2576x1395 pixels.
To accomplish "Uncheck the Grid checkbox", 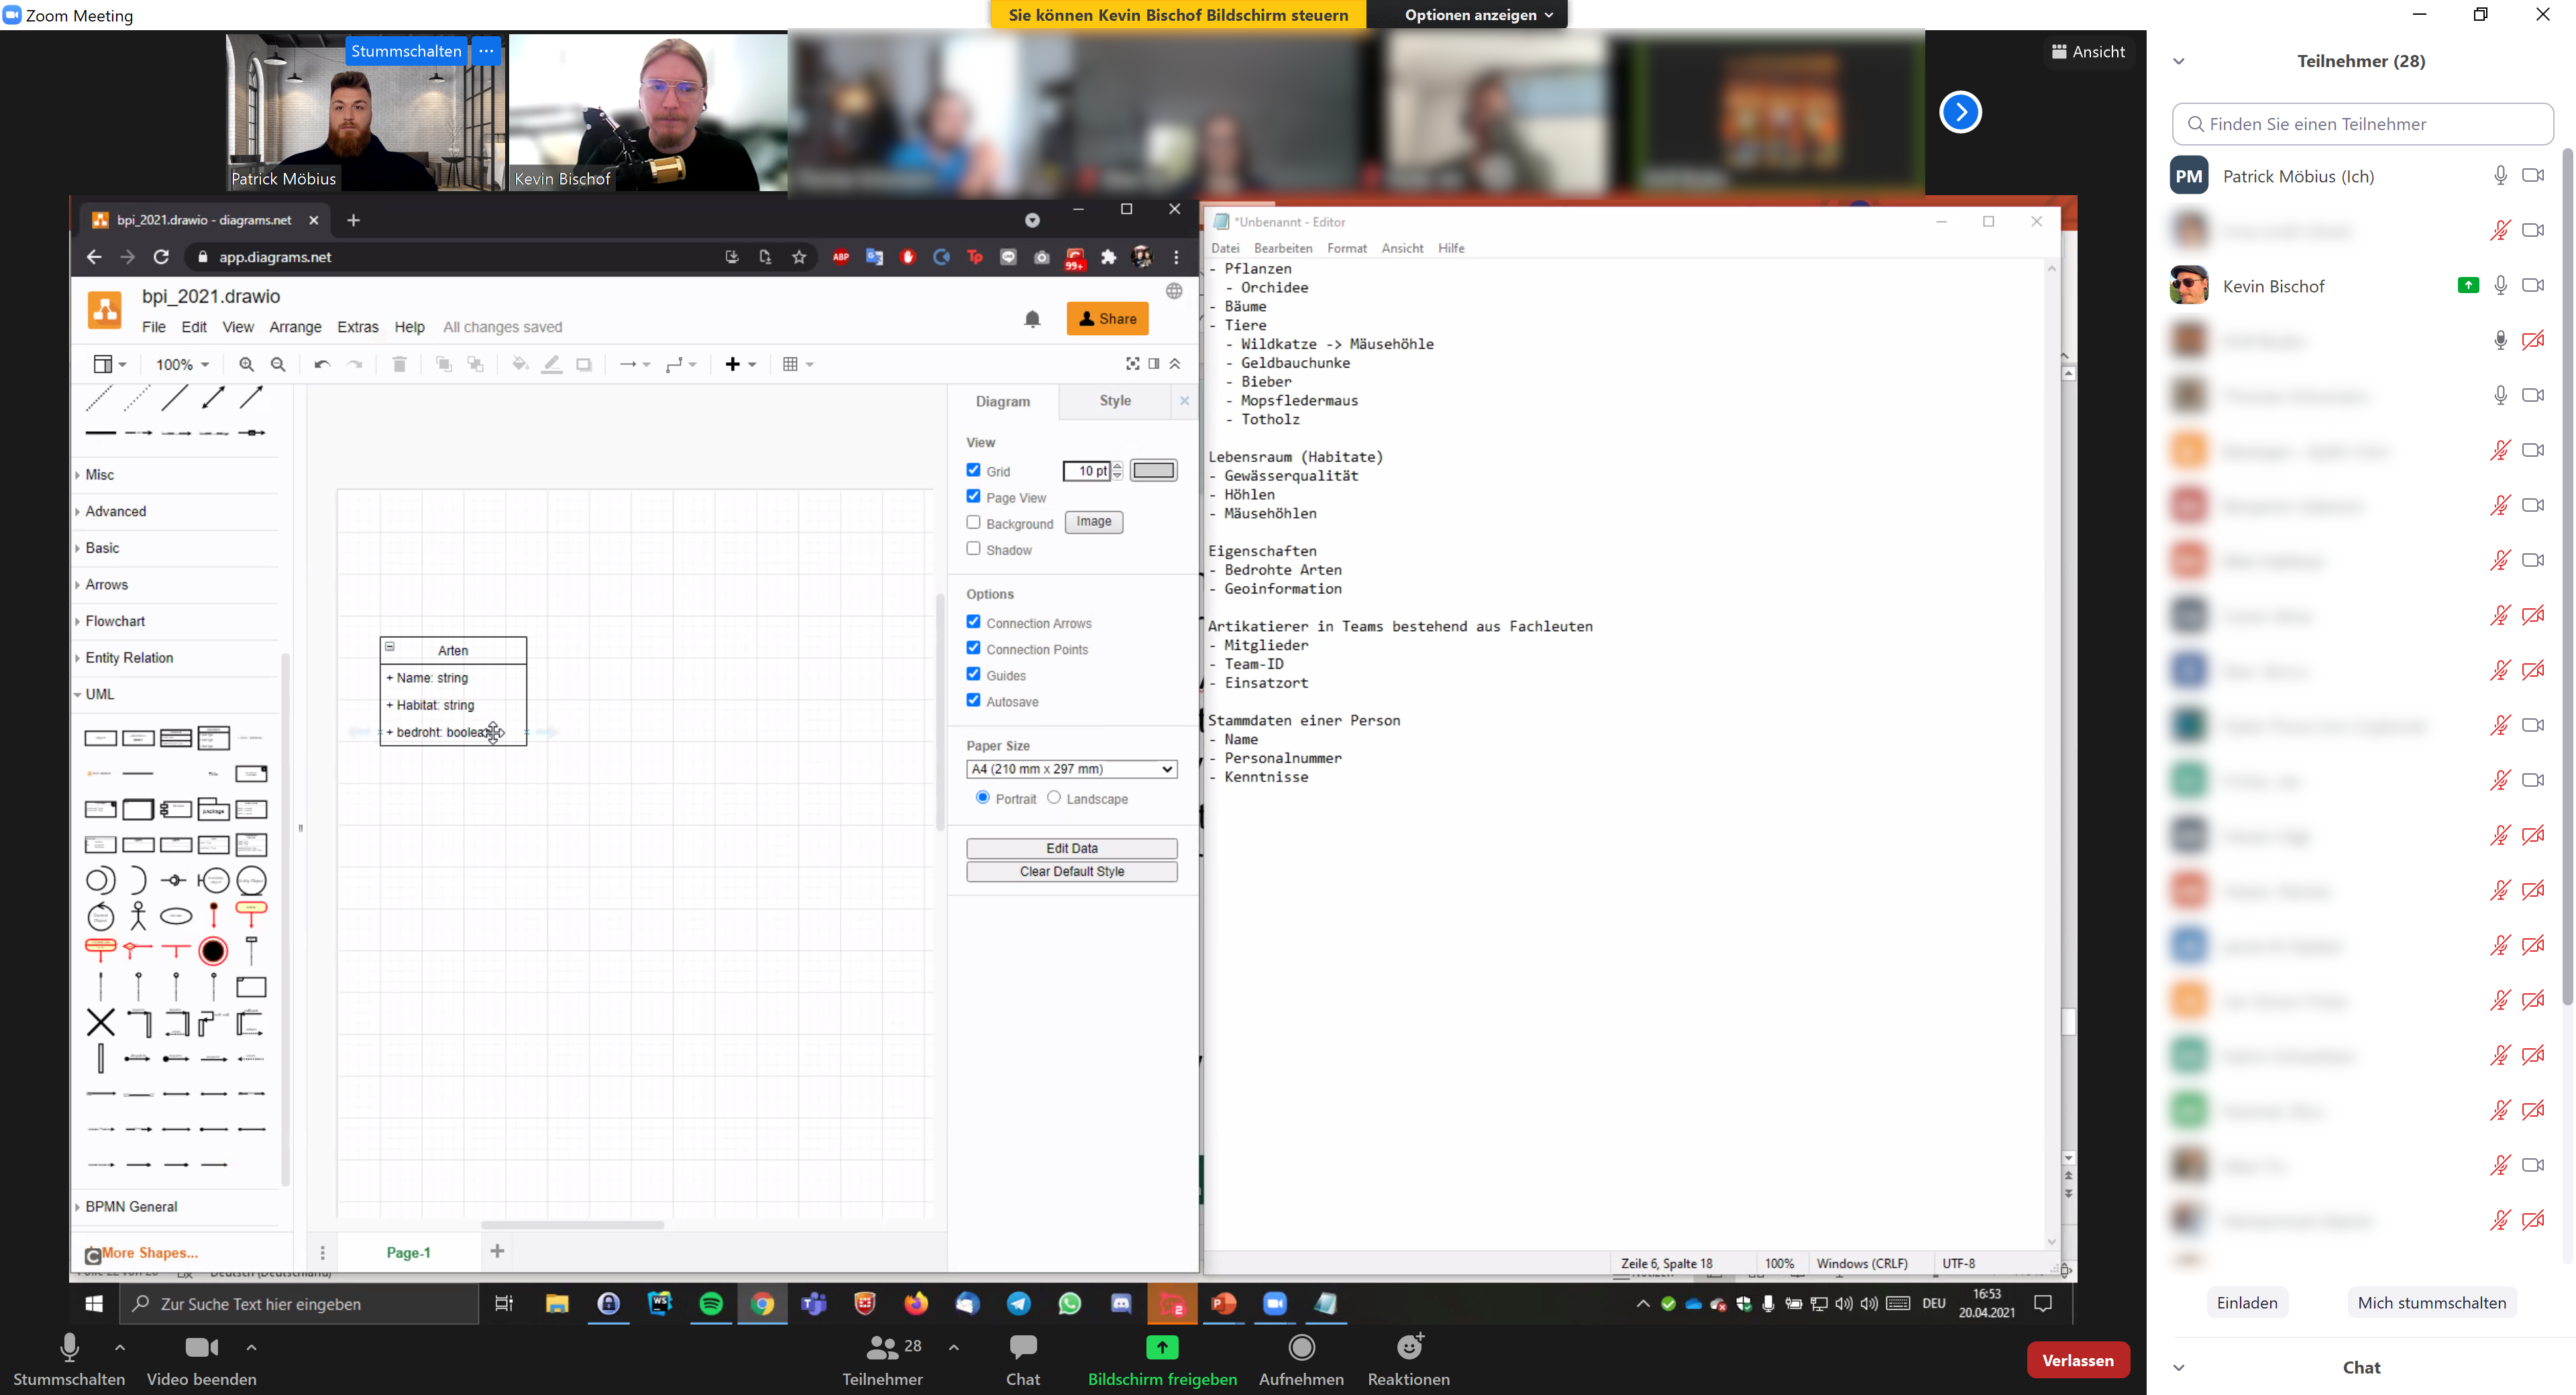I will click(x=973, y=470).
